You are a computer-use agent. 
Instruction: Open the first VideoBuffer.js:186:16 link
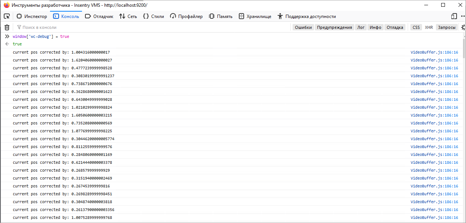pos(434,52)
